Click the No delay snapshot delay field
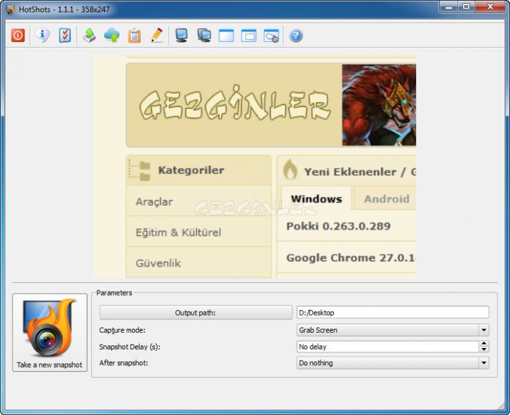The width and height of the screenshot is (510, 415). coord(387,347)
